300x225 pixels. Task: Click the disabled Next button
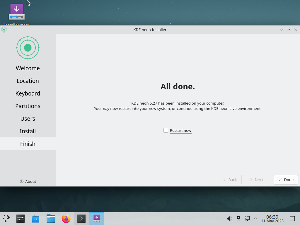point(256,180)
